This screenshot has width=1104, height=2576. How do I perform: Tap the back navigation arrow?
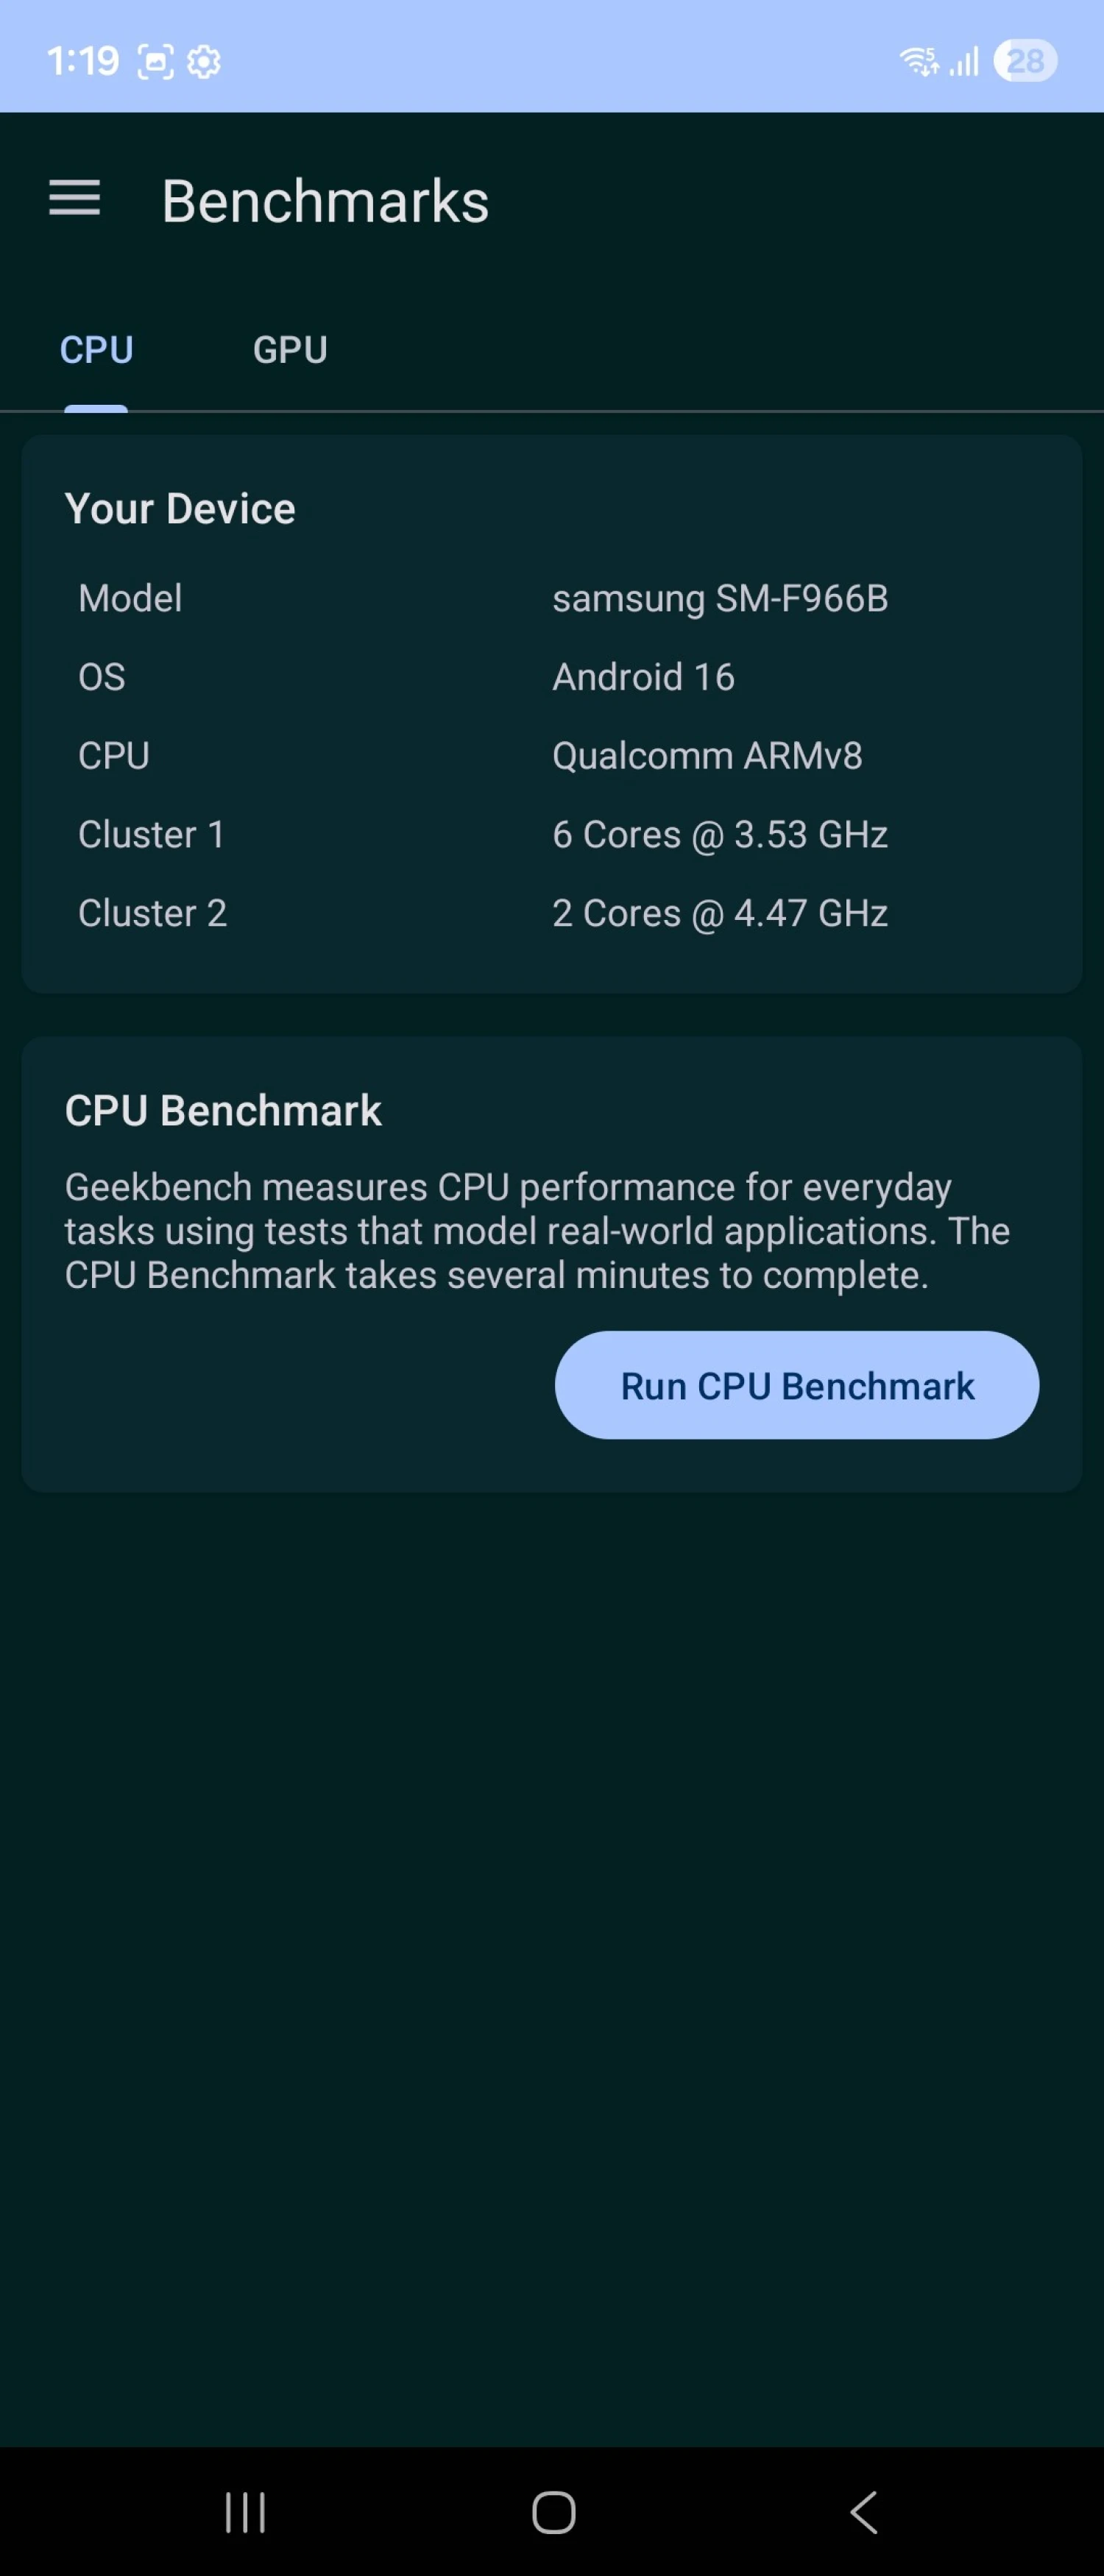[x=863, y=2512]
